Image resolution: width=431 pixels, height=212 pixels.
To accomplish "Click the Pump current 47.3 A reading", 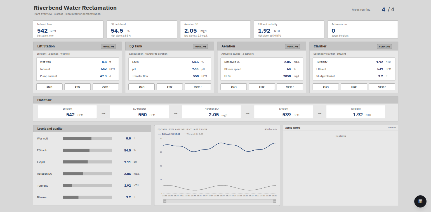I will click(x=77, y=76).
